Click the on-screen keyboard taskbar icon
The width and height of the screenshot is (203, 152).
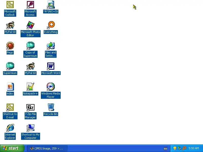click(165, 148)
